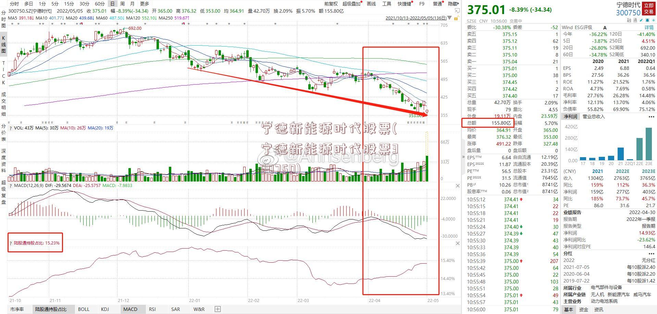Open 超级叠加 overlay menu
Viewport: 657px width, 314px height.
click(352, 4)
